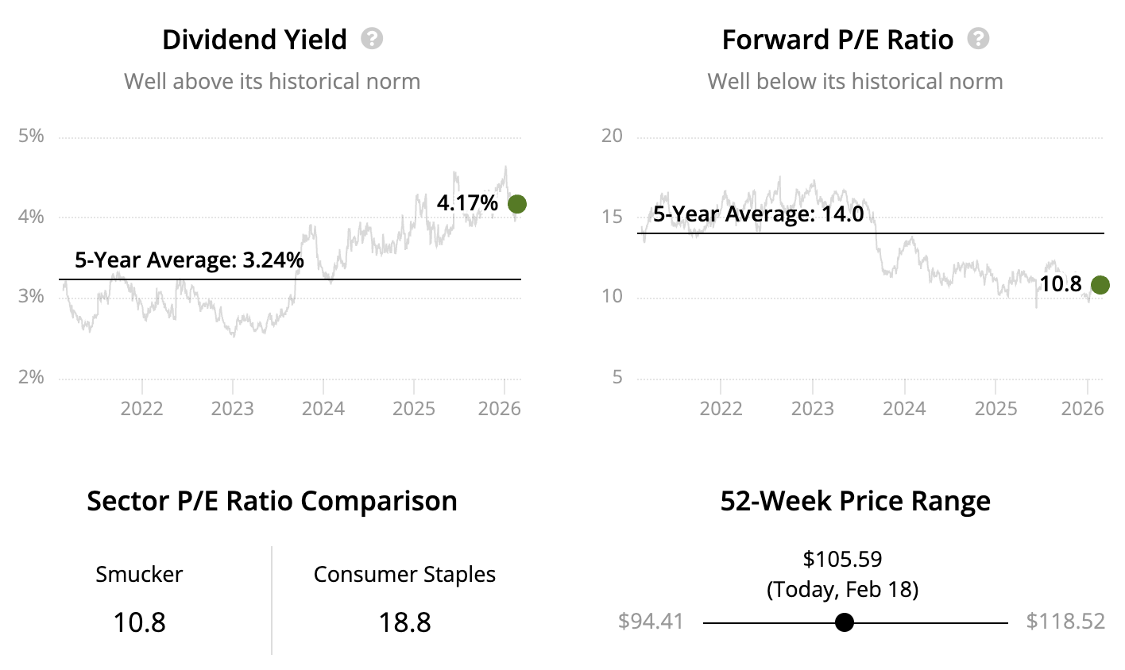Click the Smucker P/E value 10.8
1125x670 pixels.
pyautogui.click(x=139, y=622)
